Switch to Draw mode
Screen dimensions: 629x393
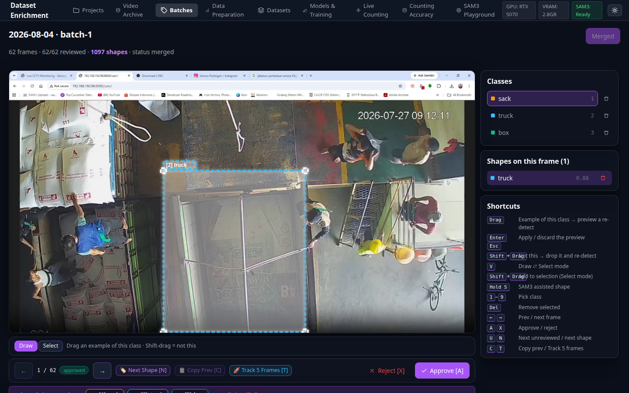pos(26,346)
